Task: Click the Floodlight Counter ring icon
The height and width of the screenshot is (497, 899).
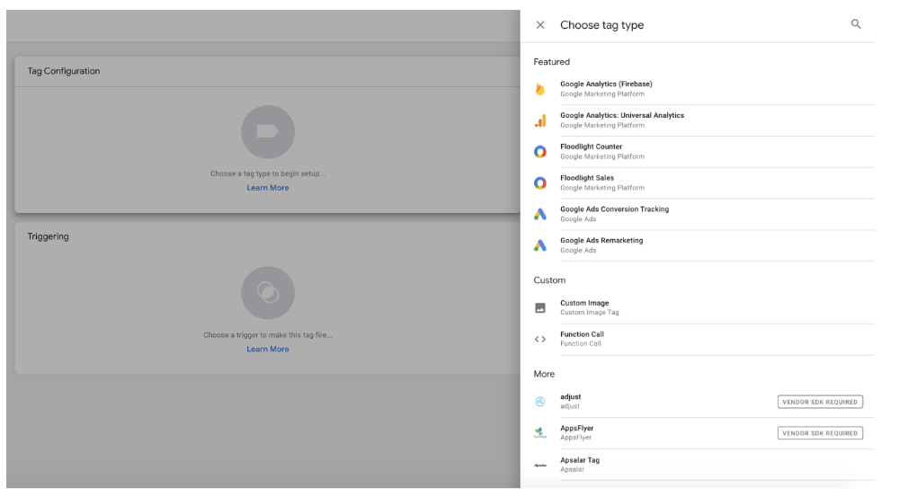Action: (540, 152)
